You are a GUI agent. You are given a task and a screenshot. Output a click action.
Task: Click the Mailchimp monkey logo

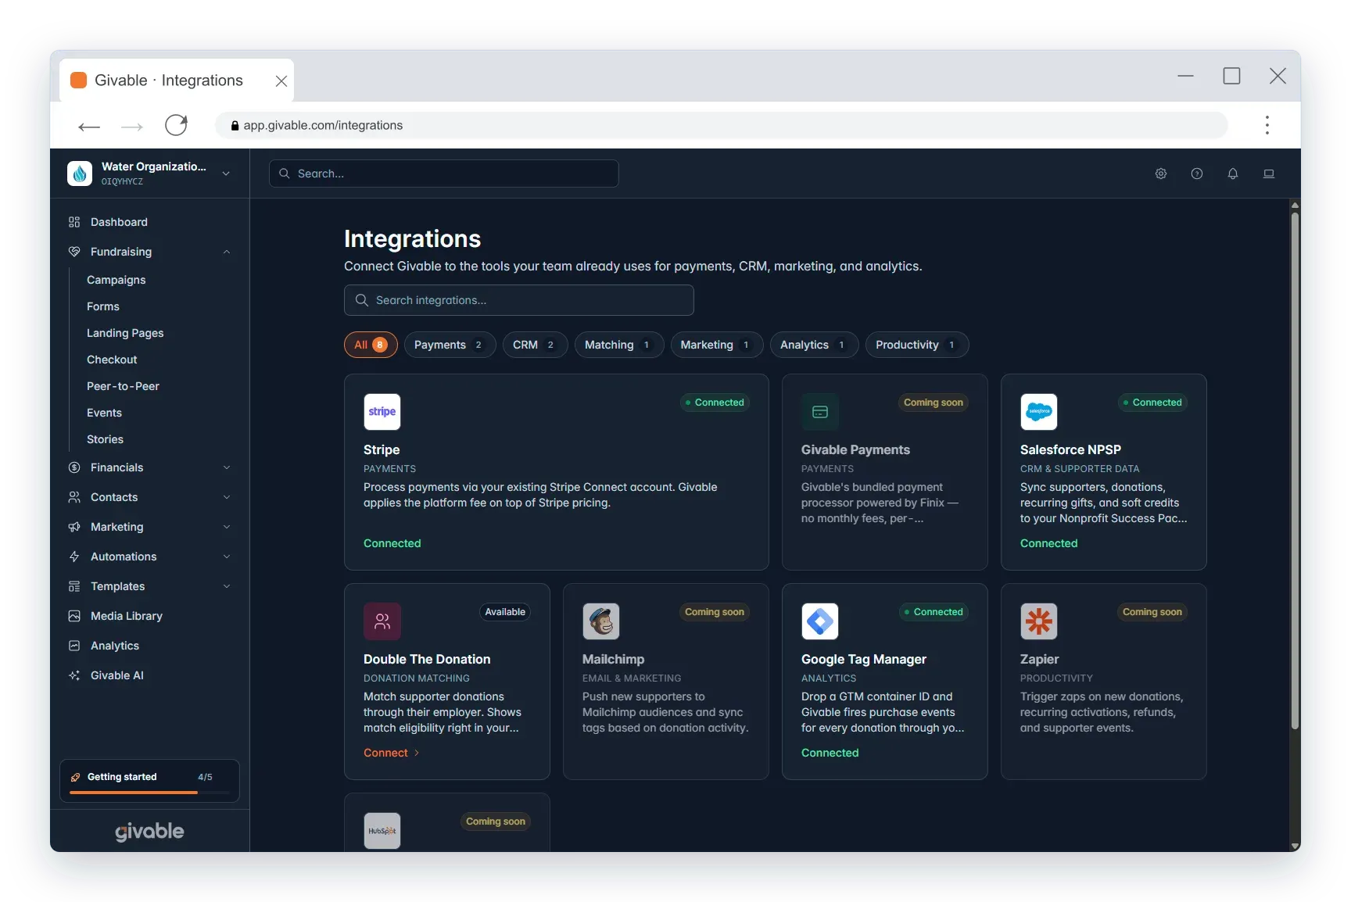click(x=601, y=621)
